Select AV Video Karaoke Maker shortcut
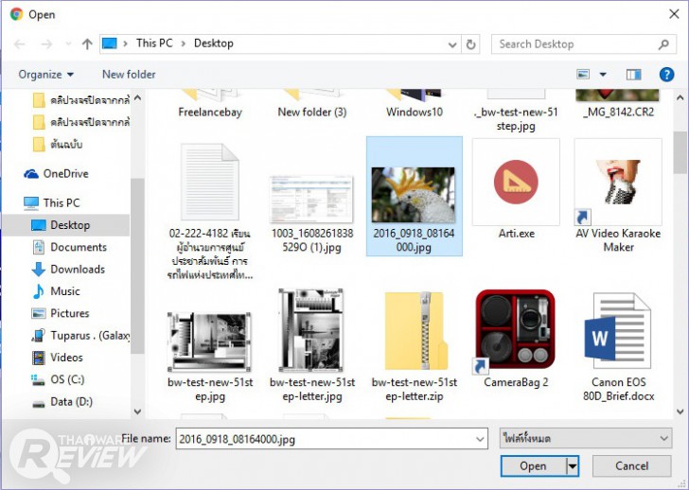 (618, 196)
